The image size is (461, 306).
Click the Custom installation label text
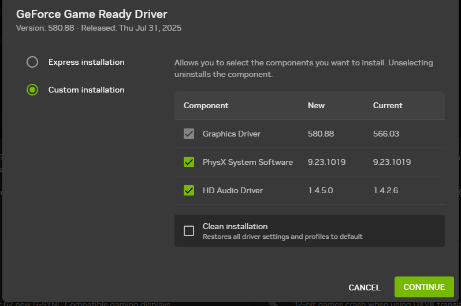pos(86,90)
